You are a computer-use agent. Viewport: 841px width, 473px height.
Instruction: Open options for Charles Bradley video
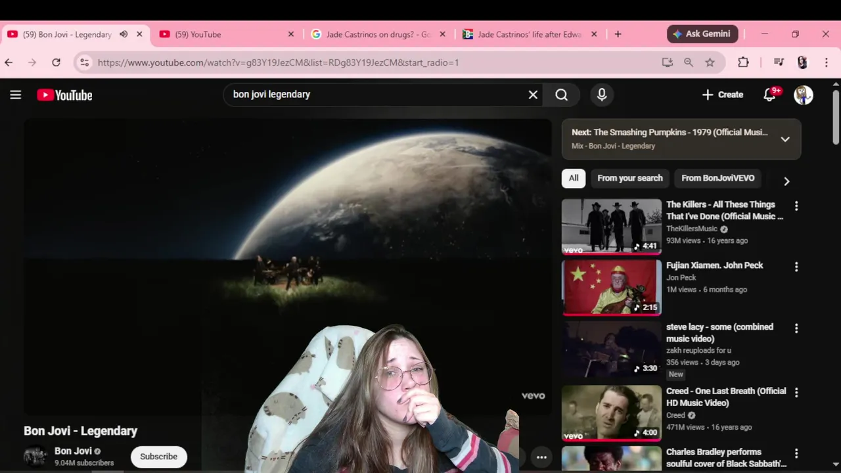pyautogui.click(x=796, y=453)
